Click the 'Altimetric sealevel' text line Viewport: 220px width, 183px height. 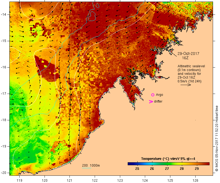[x=191, y=66]
